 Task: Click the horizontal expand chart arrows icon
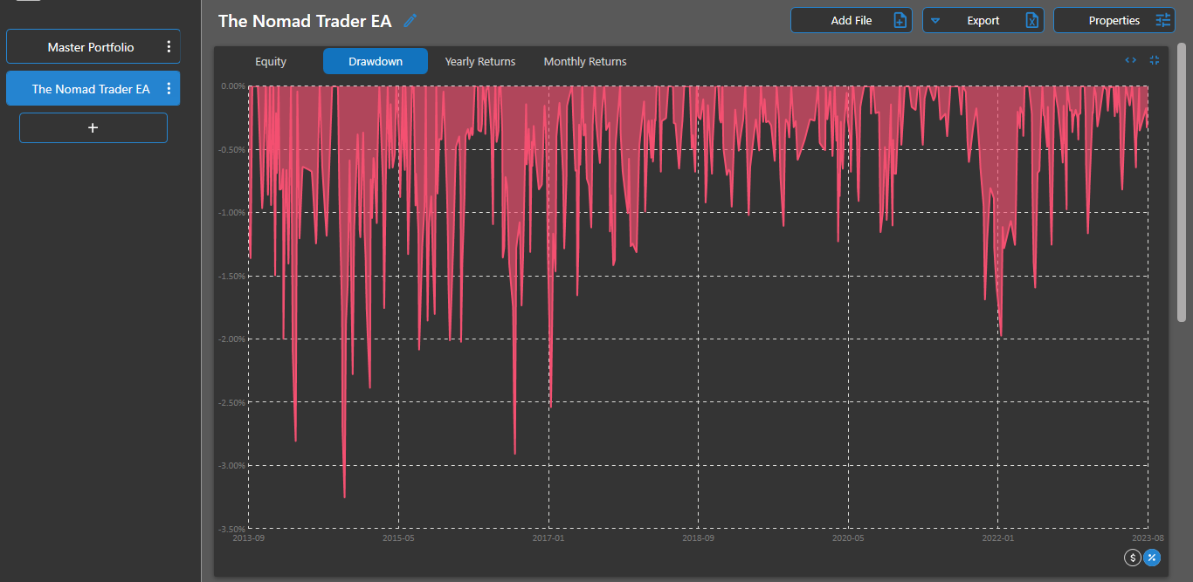pos(1130,60)
